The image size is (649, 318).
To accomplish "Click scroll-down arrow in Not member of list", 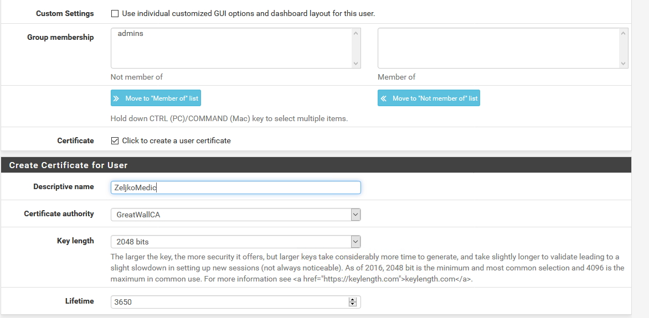I will 356,63.
